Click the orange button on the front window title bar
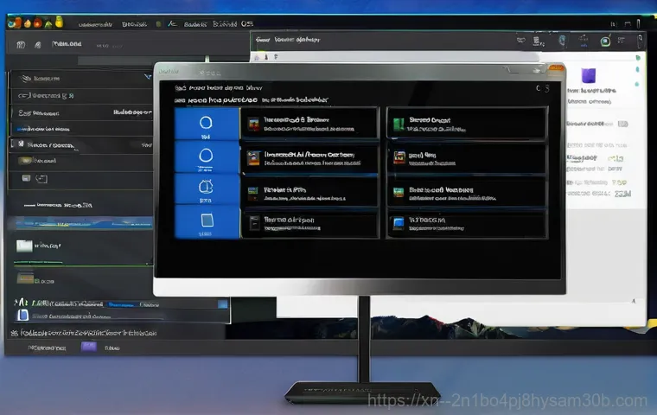The width and height of the screenshot is (657, 415). coord(556,67)
